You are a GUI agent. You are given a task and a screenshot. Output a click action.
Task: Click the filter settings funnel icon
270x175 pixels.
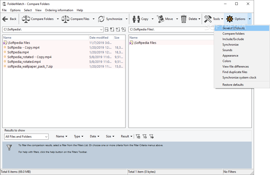[x=145, y=136]
